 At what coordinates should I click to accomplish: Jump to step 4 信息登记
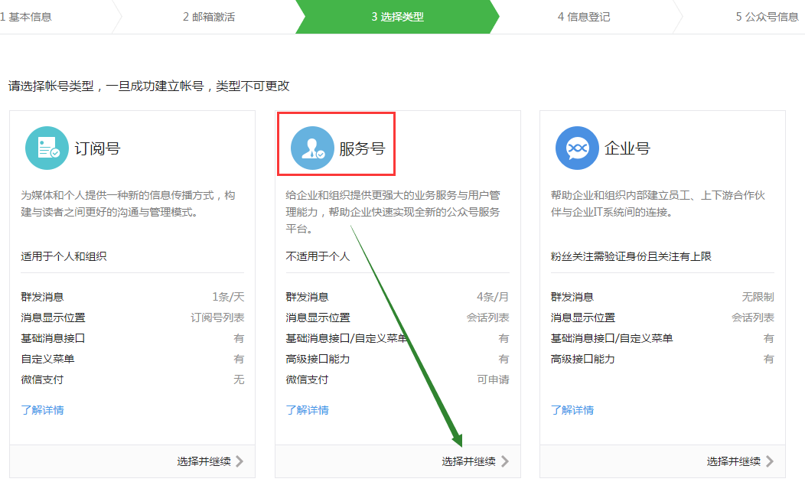click(584, 17)
